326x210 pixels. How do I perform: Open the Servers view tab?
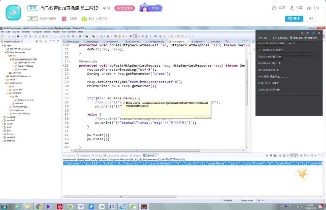(97, 155)
